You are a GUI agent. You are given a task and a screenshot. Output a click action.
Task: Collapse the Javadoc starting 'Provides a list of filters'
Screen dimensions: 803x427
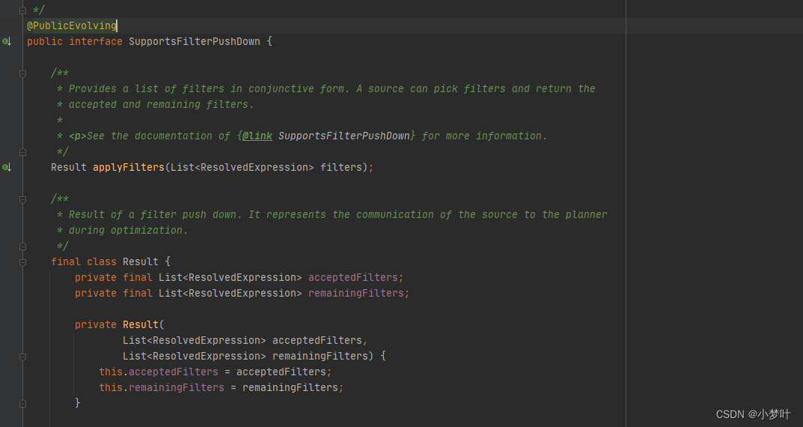pyautogui.click(x=22, y=73)
